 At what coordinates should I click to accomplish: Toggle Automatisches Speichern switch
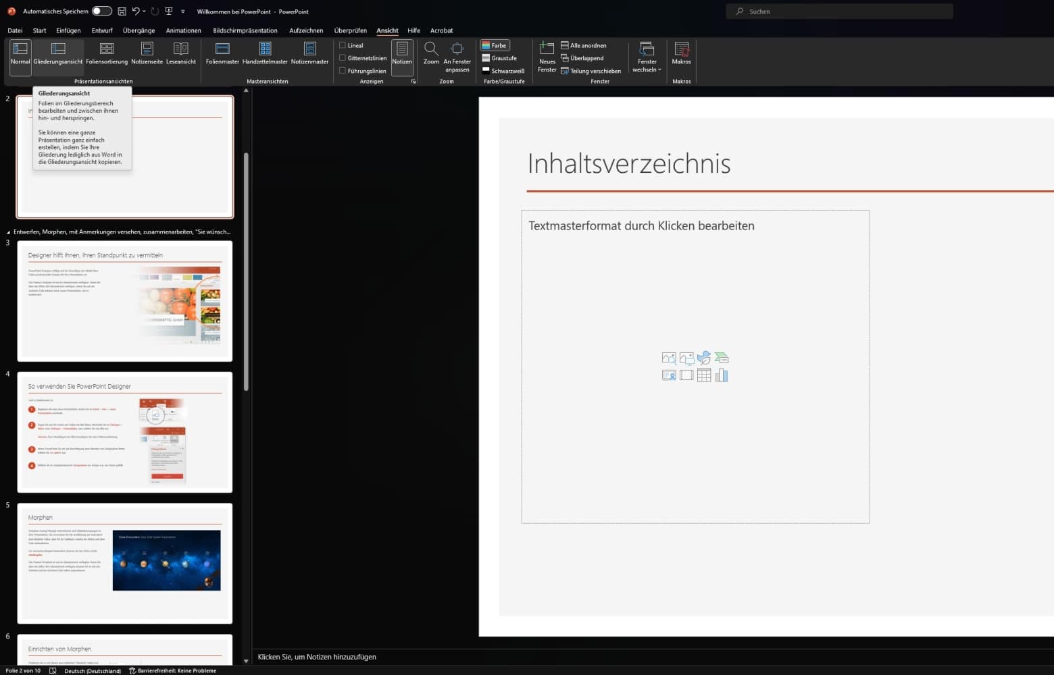coord(101,11)
